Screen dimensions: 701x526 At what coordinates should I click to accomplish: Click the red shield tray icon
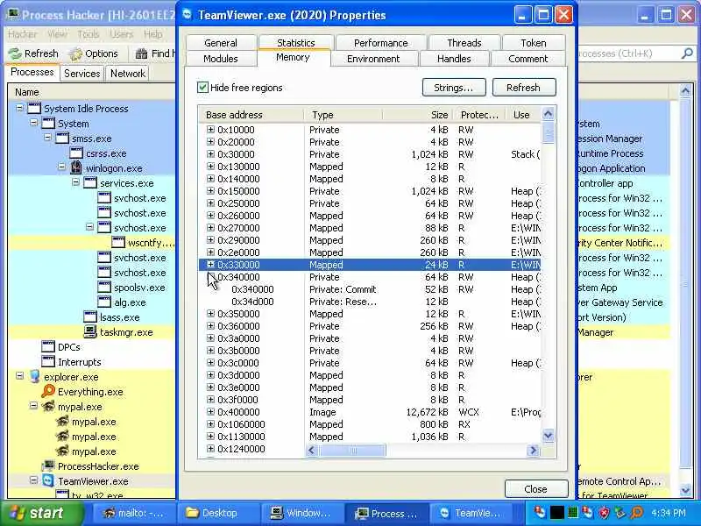point(604,513)
